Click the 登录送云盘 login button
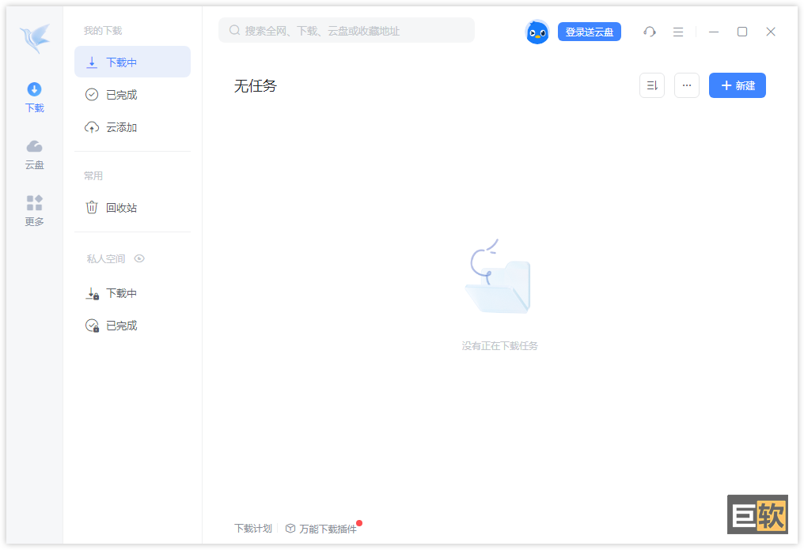Image resolution: width=804 pixels, height=550 pixels. pos(589,32)
